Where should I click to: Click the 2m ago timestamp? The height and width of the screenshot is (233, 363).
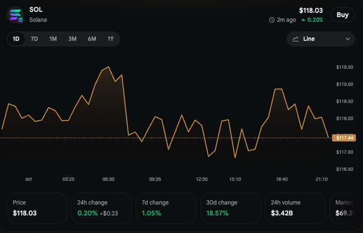[x=287, y=20]
